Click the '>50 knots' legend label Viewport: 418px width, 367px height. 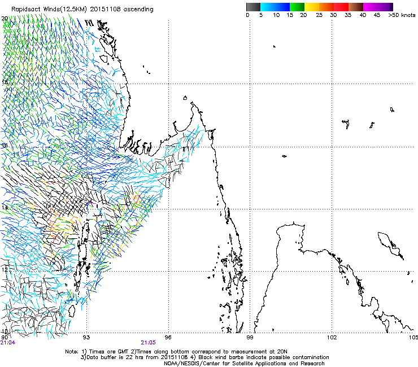click(x=402, y=15)
